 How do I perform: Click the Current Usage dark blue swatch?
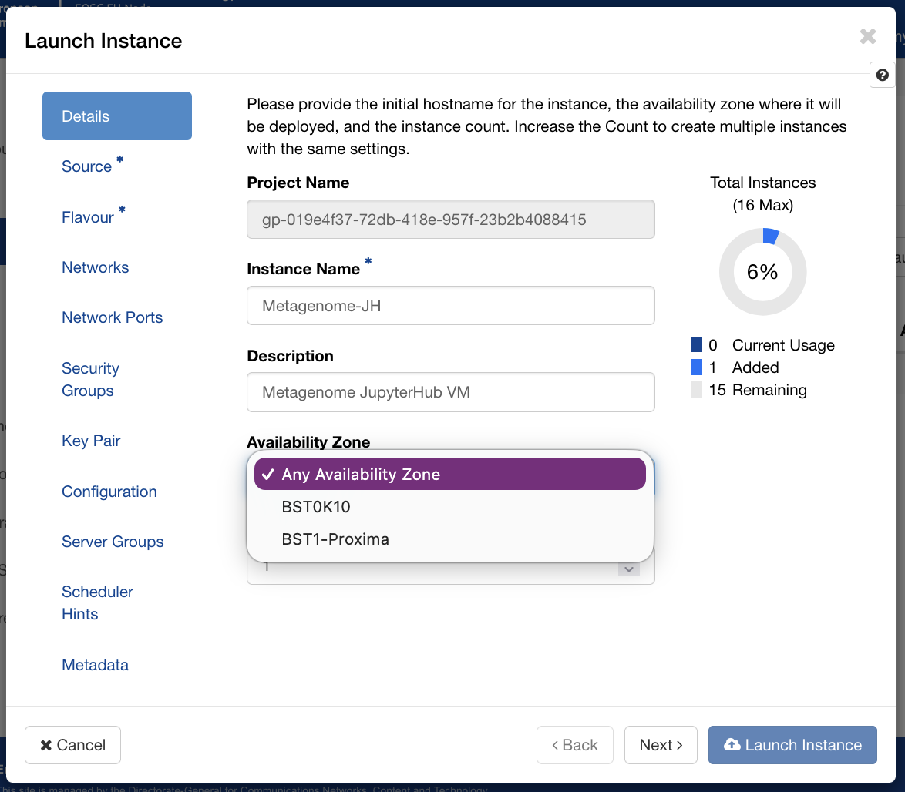[x=697, y=344]
